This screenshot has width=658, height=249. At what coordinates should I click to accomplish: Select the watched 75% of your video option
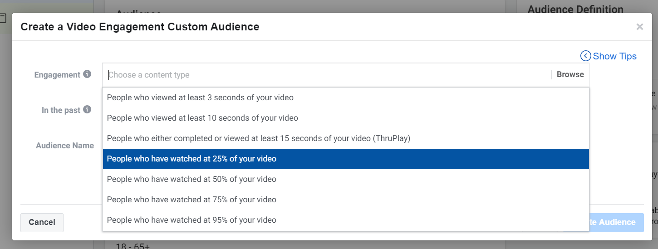pyautogui.click(x=192, y=200)
